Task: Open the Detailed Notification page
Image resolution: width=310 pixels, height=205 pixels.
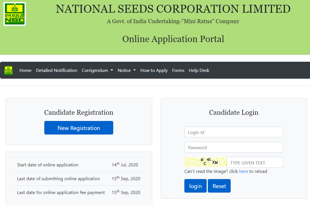Action: point(56,70)
